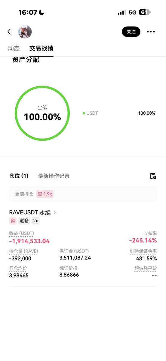Open the RAVEUSDT 永续 contract link
The image size is (166, 361).
[x=30, y=212]
